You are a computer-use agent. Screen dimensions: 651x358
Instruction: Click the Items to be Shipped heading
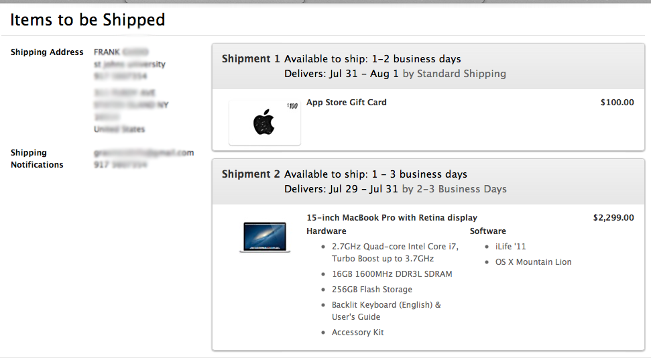click(88, 20)
